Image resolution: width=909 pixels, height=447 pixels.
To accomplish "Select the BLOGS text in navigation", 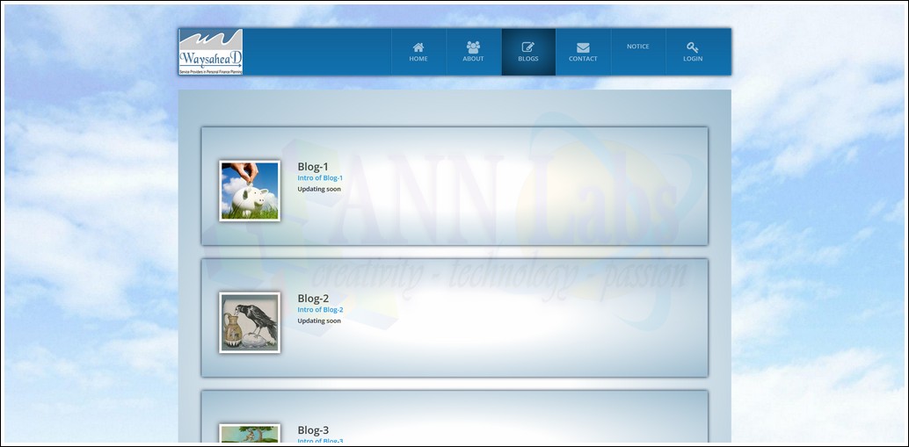I will (x=528, y=59).
